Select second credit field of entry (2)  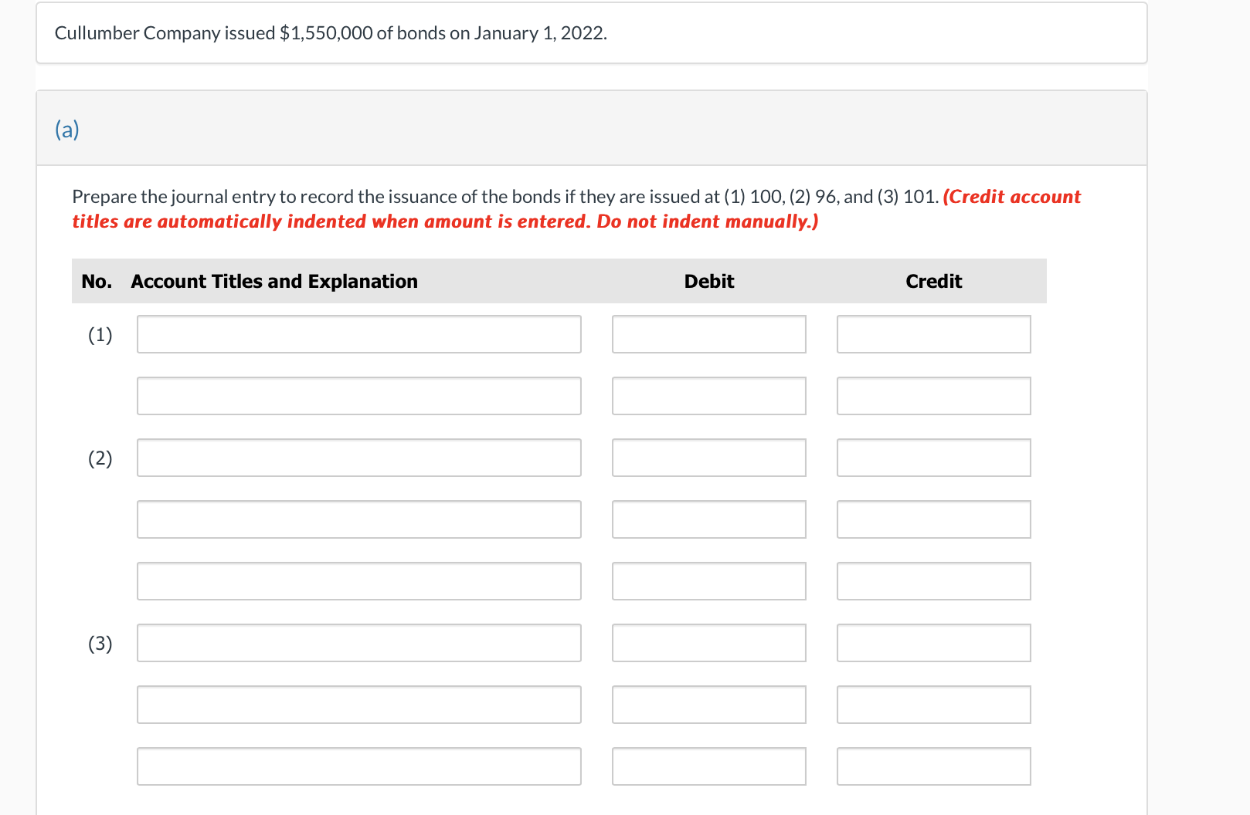[x=934, y=519]
